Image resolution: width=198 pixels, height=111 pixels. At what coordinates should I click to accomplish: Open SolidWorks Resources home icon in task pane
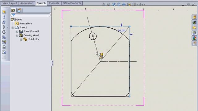tap(194, 17)
